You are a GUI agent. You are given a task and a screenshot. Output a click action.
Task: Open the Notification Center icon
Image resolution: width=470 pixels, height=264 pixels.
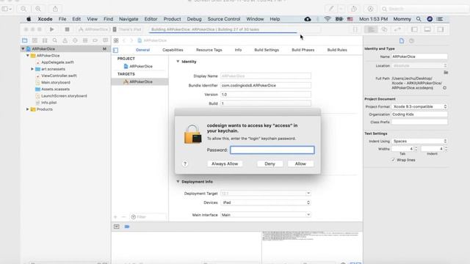pos(440,19)
